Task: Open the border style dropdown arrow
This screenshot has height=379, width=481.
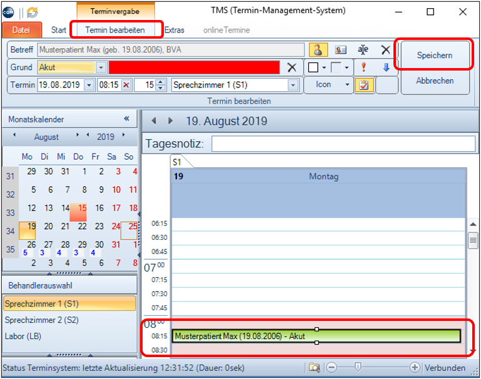Action: coord(347,67)
